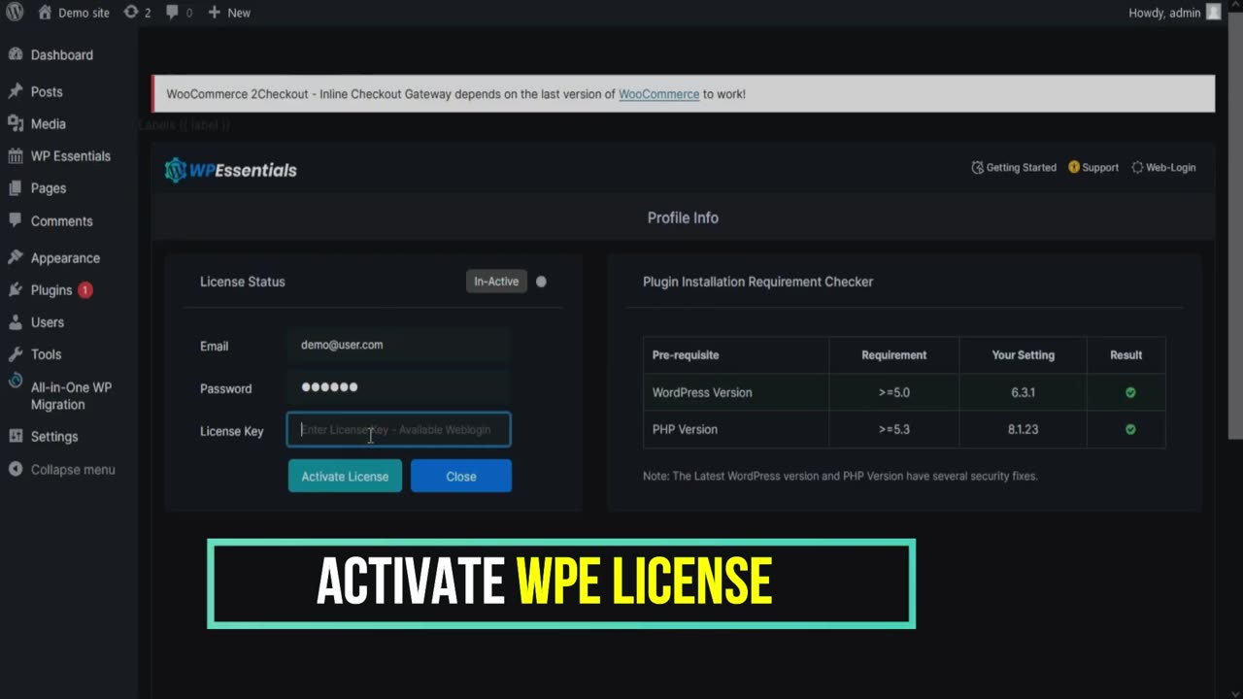Image resolution: width=1243 pixels, height=699 pixels.
Task: Click the Dashboard gauge icon
Action: 16,54
